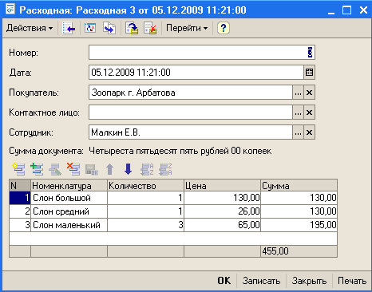This screenshot has height=292, width=372.
Task: Click the row number 3 cell
Action: point(20,225)
